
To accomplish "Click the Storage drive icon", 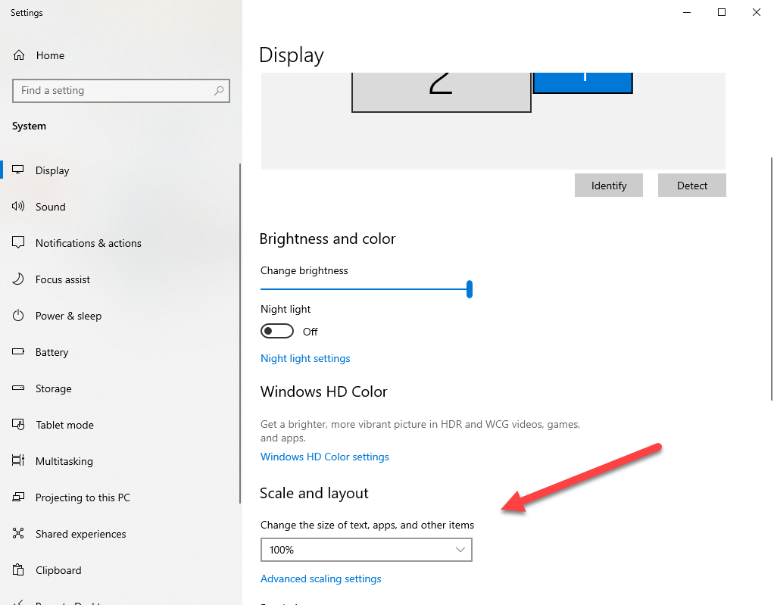I will tap(18, 388).
